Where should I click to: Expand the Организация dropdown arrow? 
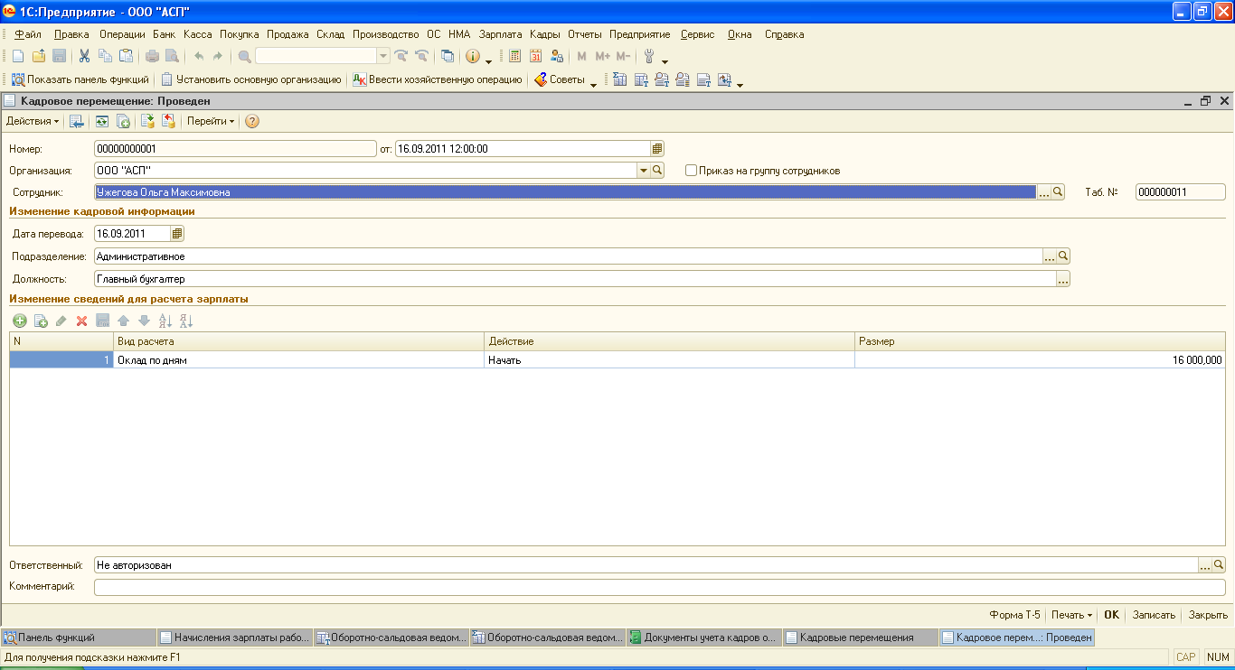(x=644, y=170)
